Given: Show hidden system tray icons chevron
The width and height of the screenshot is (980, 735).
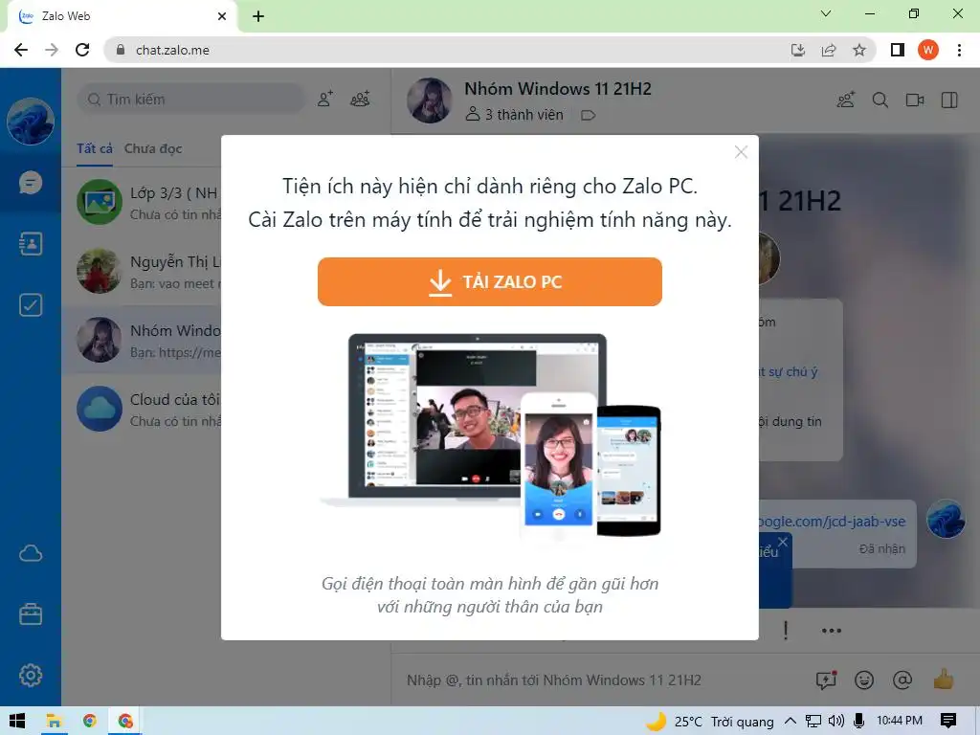Looking at the screenshot, I should pos(790,722).
